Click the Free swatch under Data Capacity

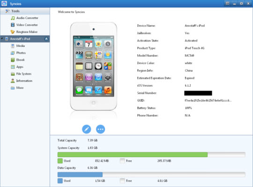(x=122, y=181)
